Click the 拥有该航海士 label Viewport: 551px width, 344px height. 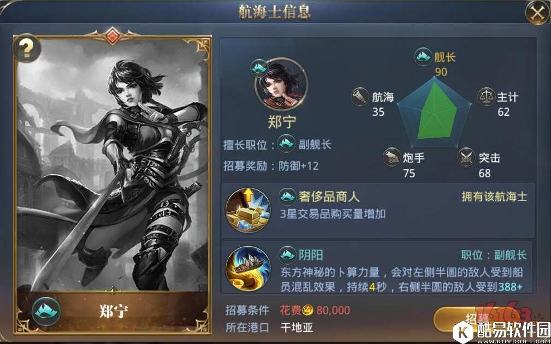(494, 197)
